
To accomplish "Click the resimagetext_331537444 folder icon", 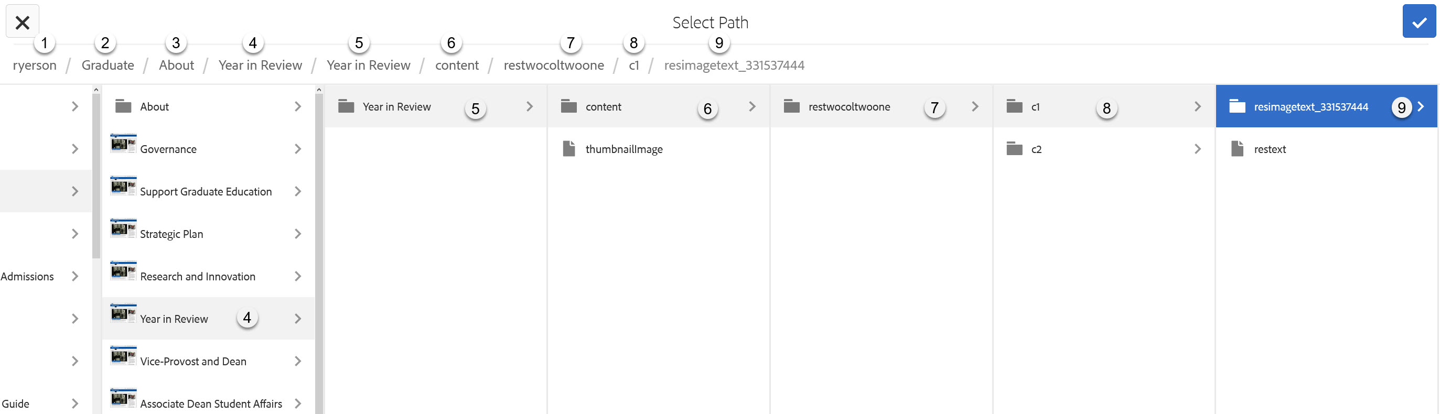I will (1237, 105).
